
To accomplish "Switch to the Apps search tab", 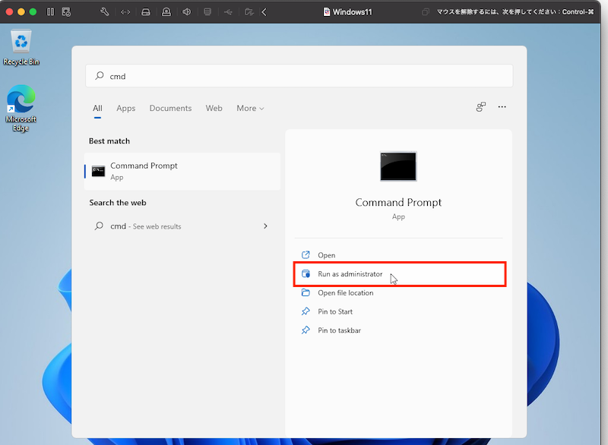I will click(126, 109).
